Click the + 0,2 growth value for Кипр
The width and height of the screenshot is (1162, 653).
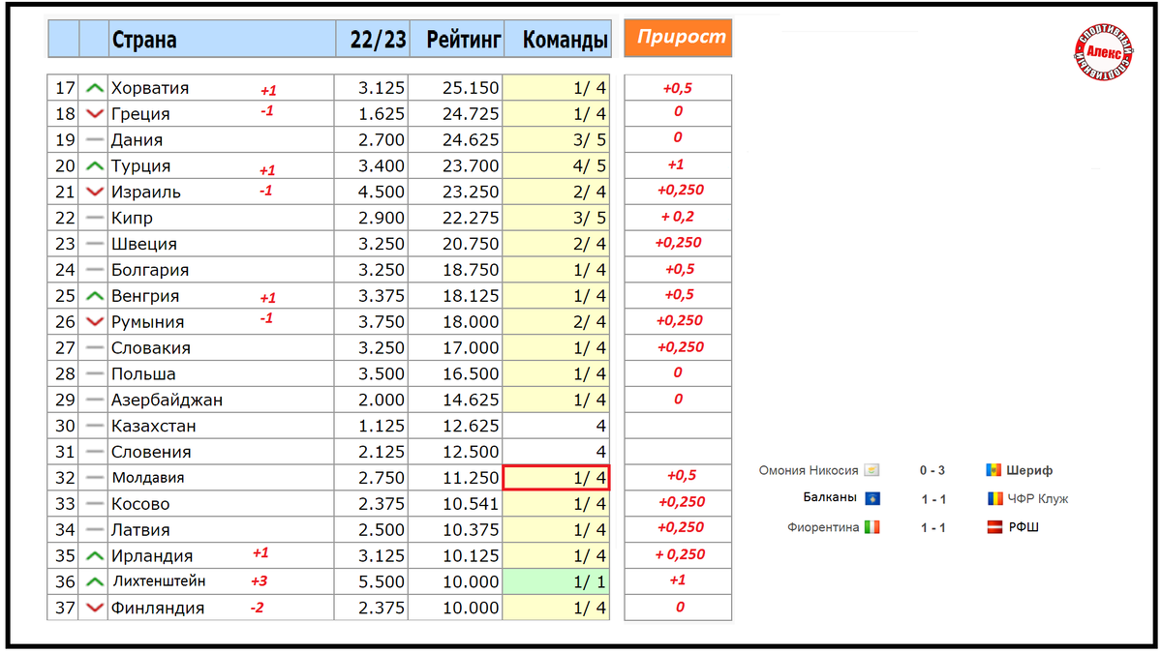pos(678,217)
